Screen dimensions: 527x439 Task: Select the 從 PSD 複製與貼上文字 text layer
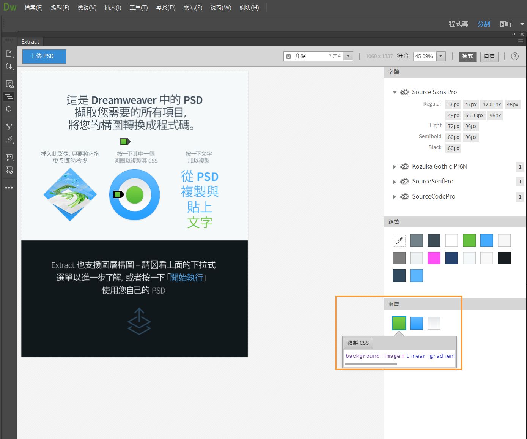pos(200,199)
